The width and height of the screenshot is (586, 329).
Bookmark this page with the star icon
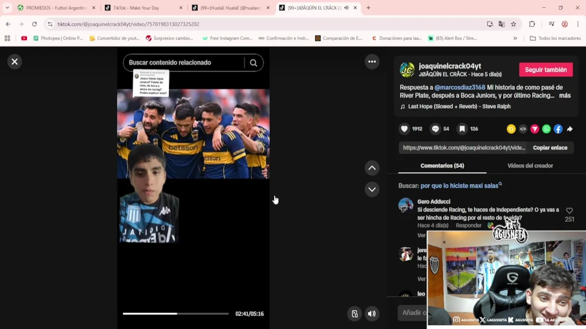click(514, 24)
